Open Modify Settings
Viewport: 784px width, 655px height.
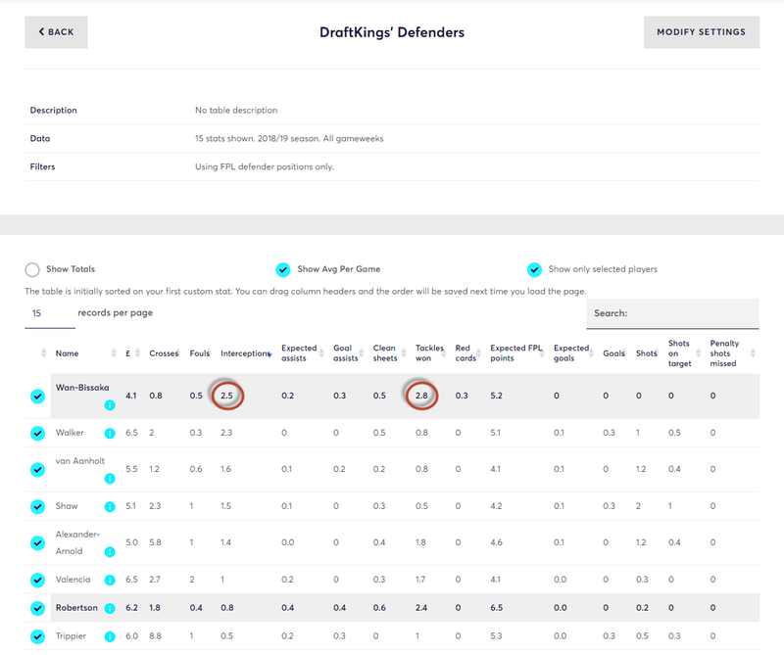tap(701, 32)
